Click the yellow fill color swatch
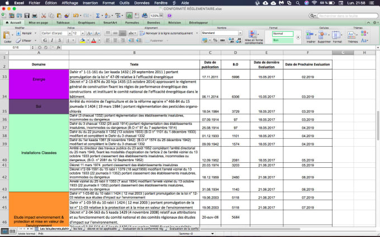 point(83,40)
